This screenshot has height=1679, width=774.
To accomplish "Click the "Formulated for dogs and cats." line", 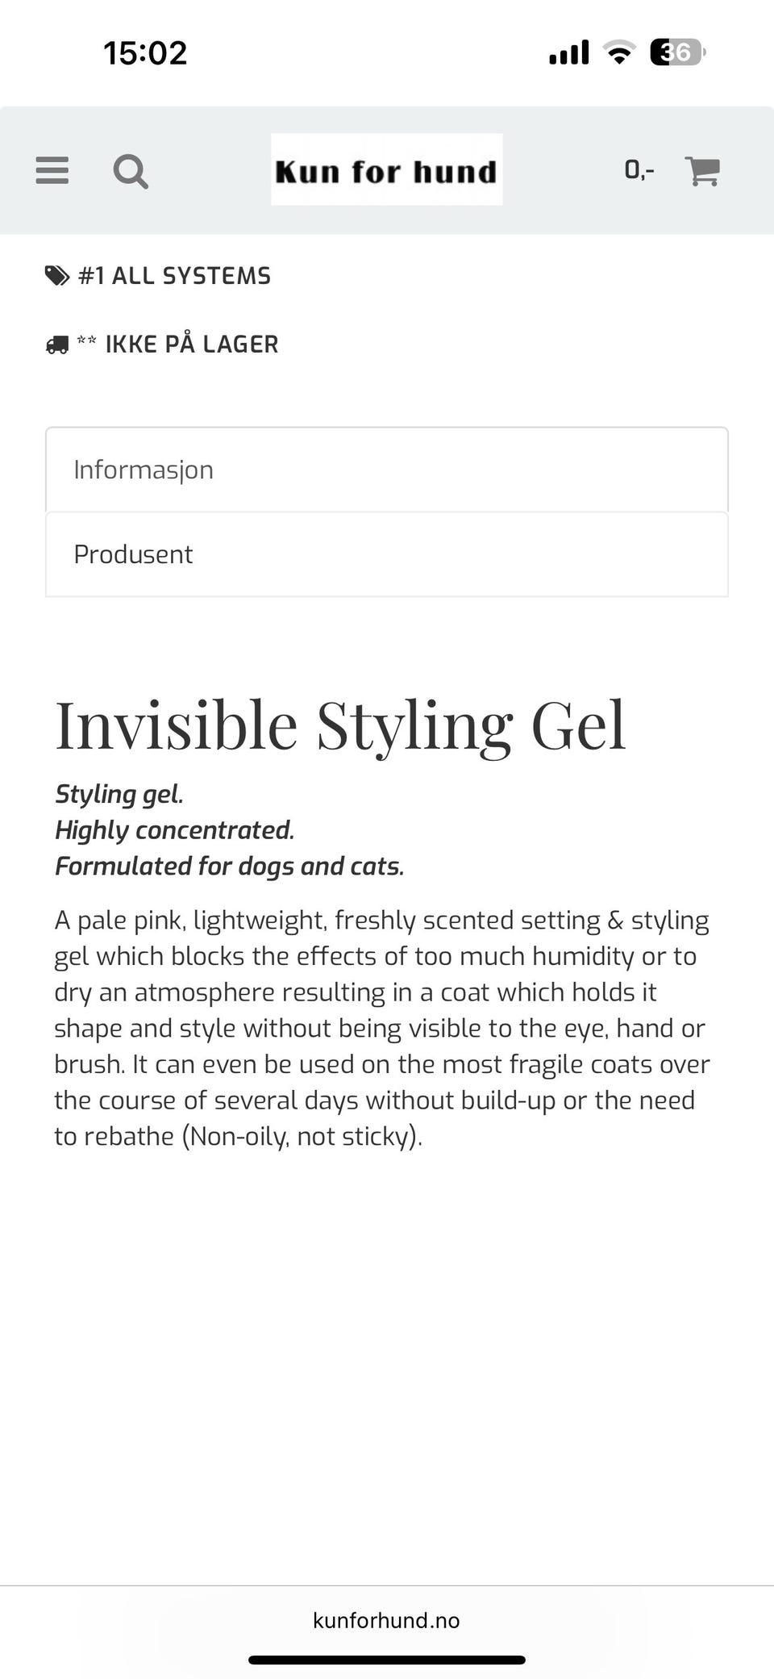I will [x=229, y=866].
